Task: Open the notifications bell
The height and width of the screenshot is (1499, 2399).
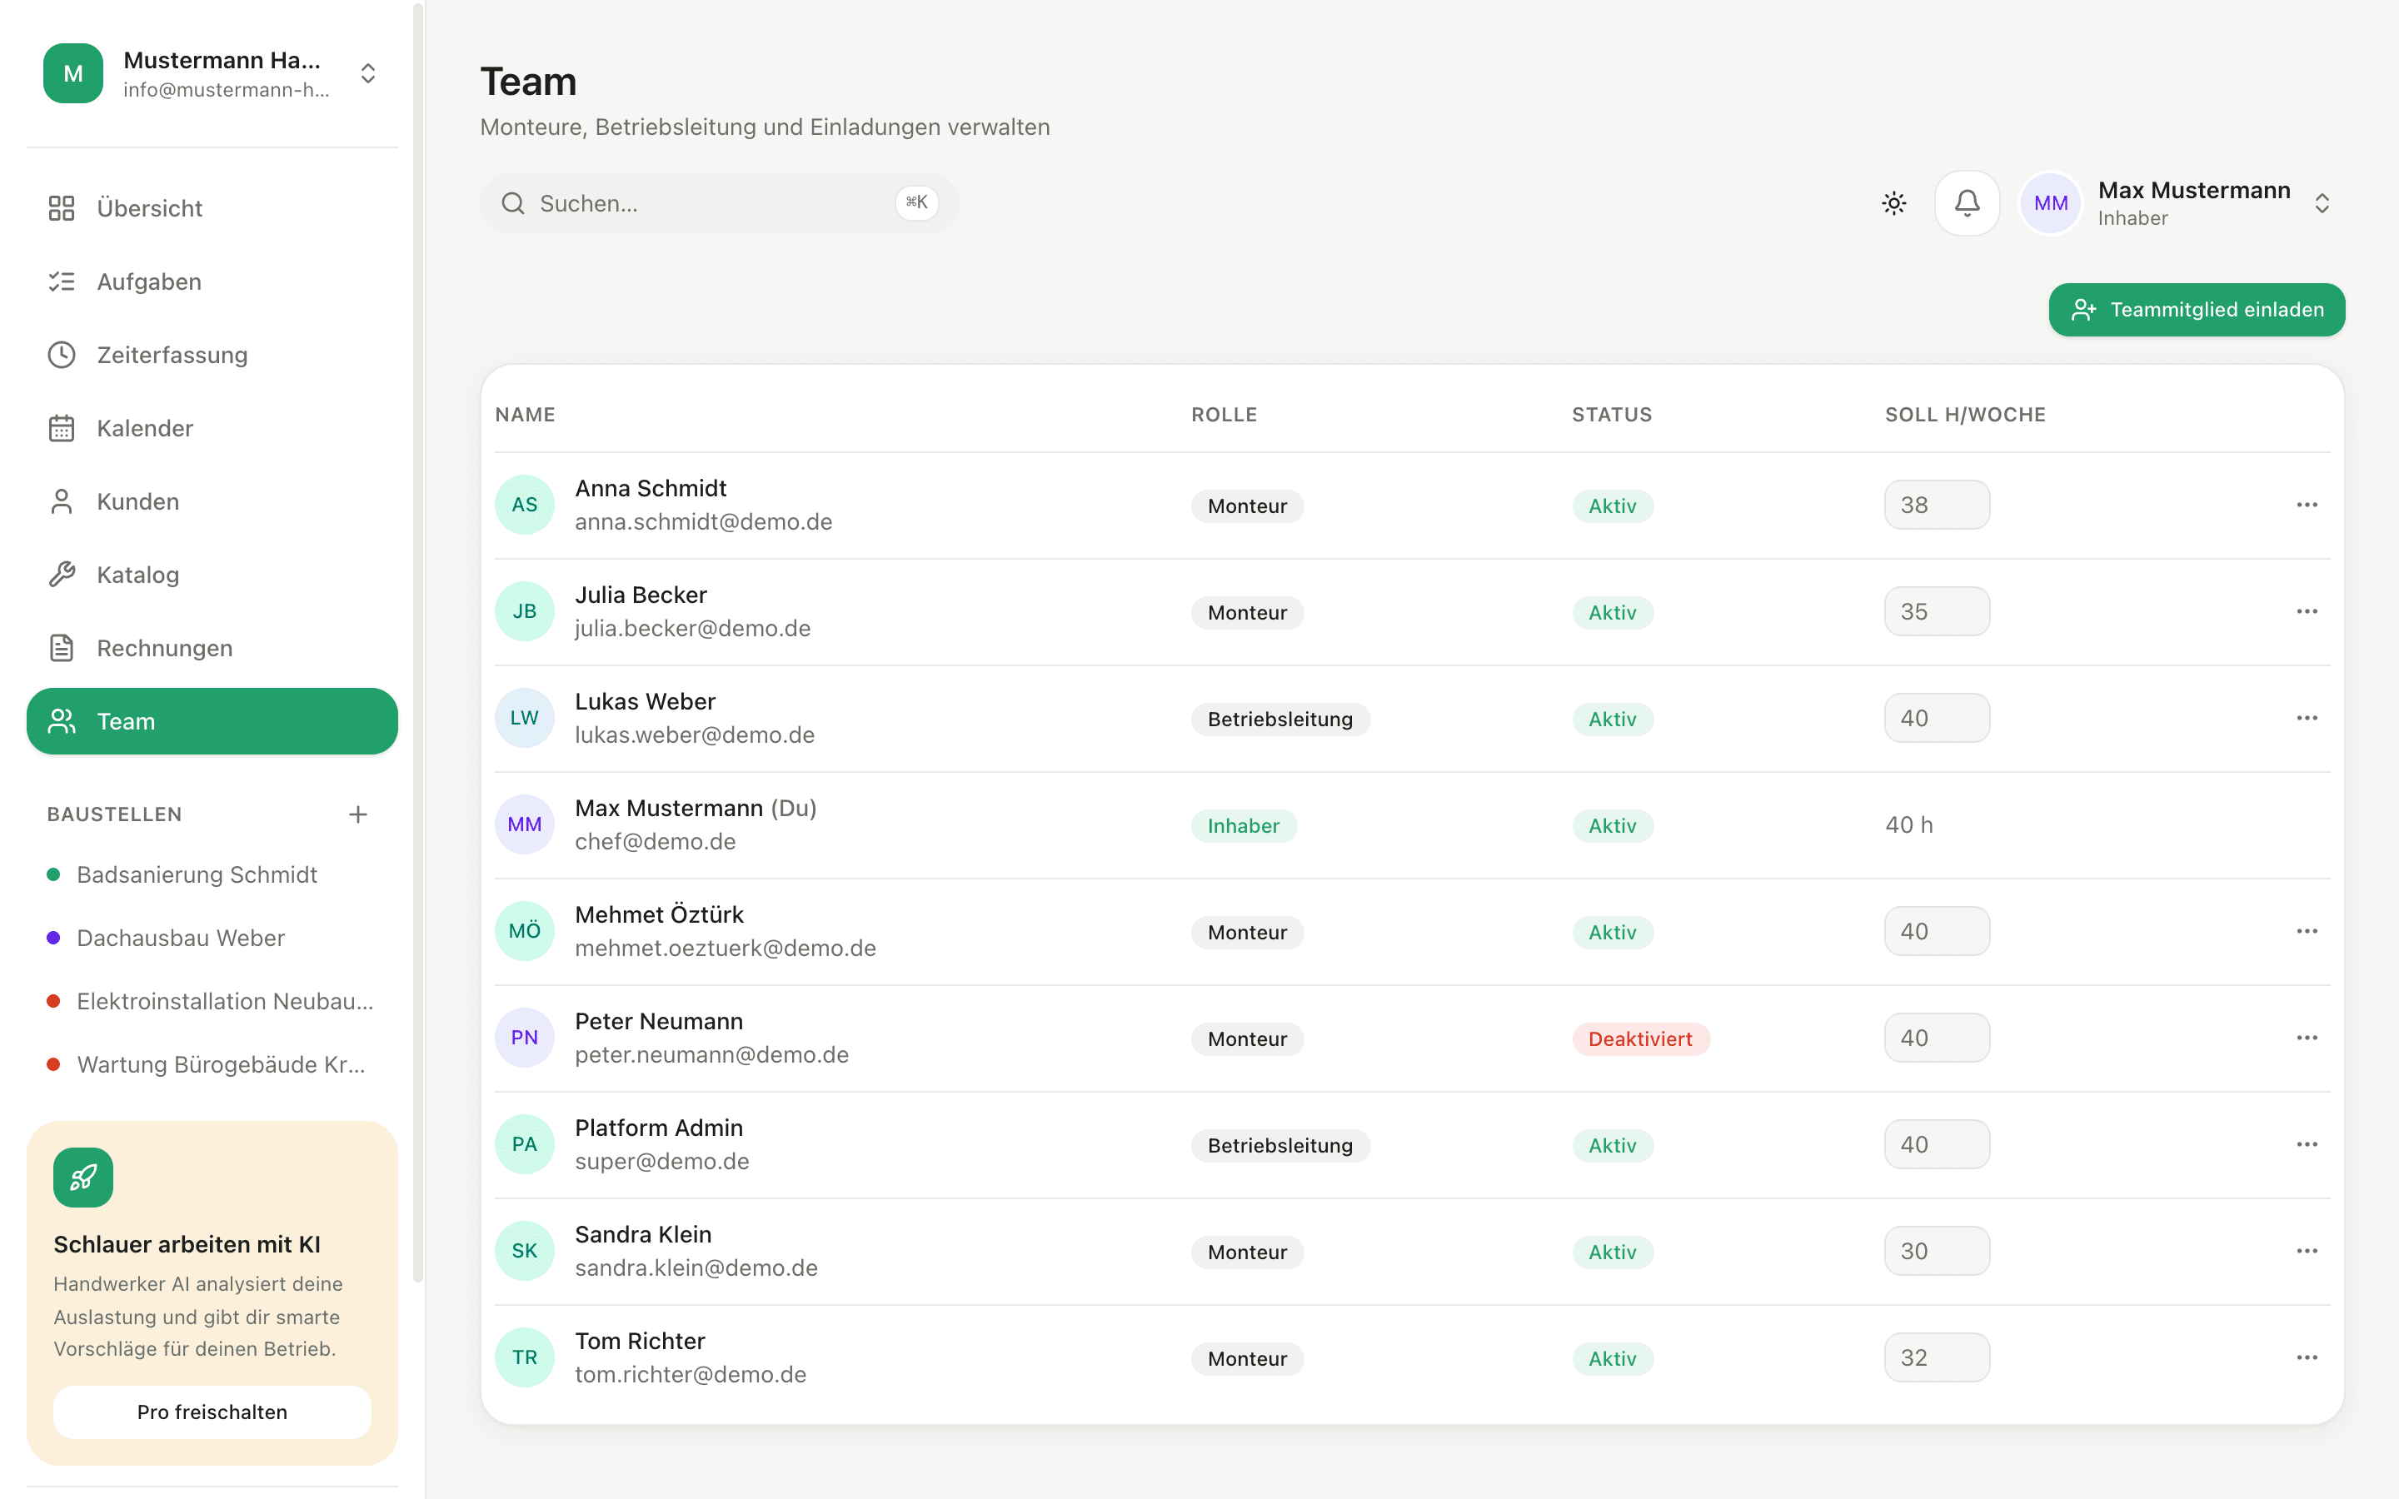Action: point(1967,203)
